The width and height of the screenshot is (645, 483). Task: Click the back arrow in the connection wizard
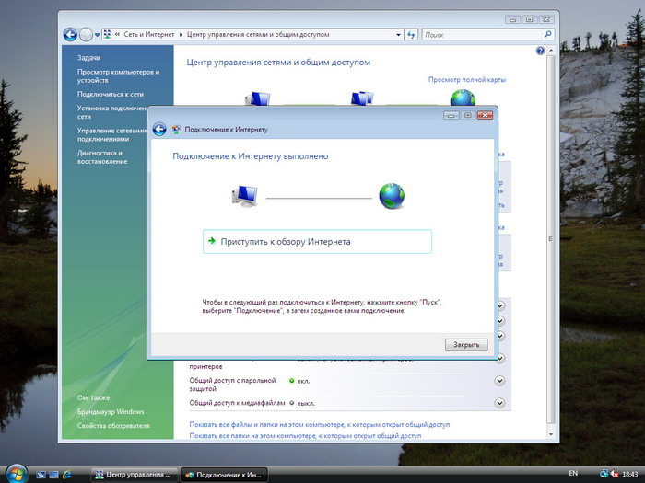[x=159, y=129]
